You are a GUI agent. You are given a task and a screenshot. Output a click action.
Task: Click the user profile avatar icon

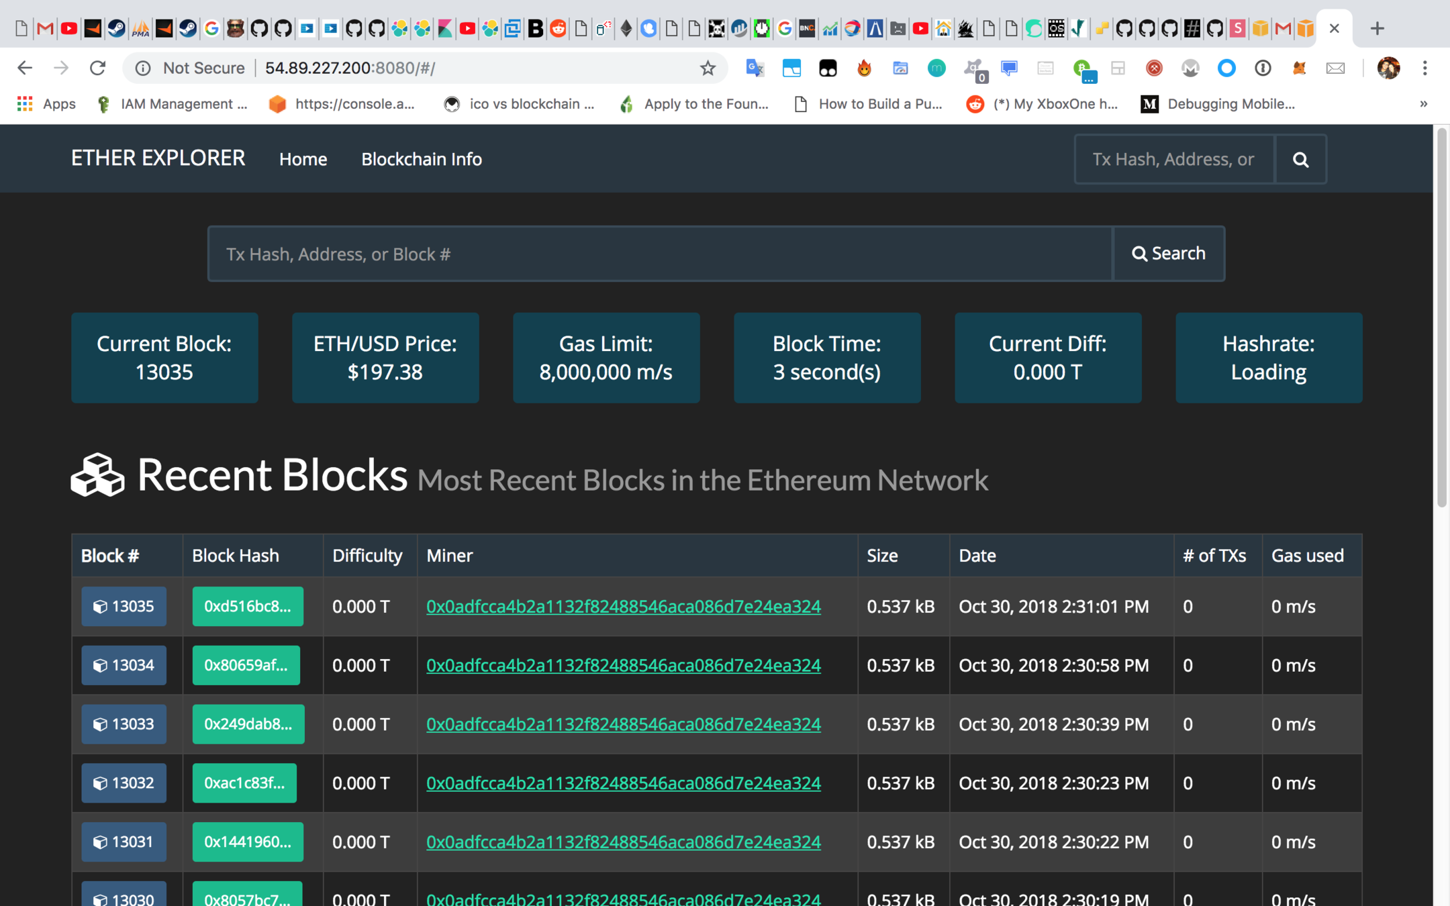point(1388,68)
